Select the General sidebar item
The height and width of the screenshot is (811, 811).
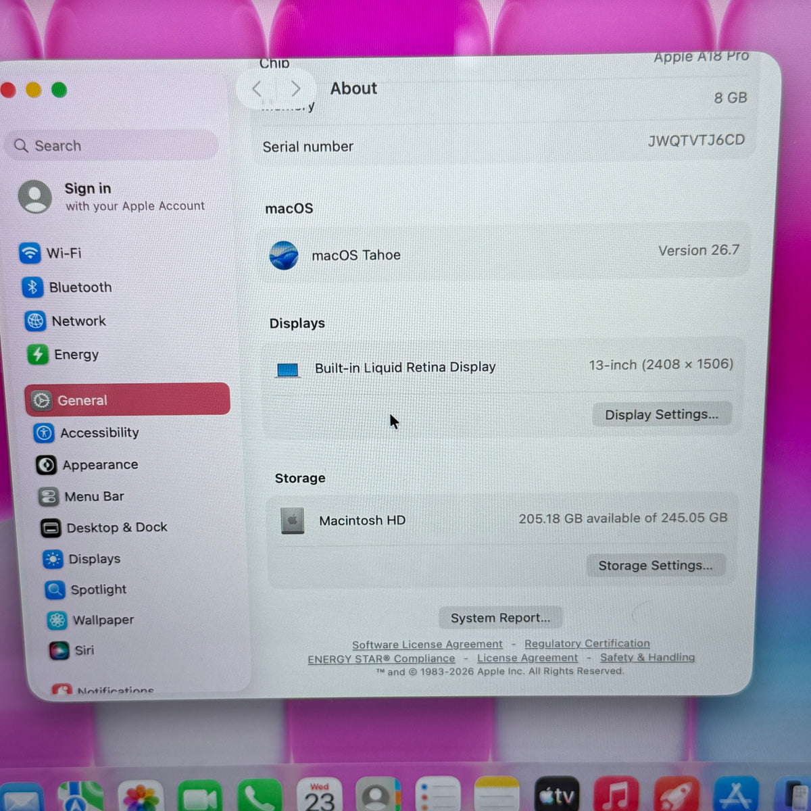click(128, 399)
